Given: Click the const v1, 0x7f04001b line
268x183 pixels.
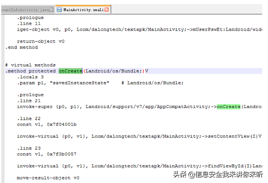Looking at the screenshot, I should coord(46,125).
